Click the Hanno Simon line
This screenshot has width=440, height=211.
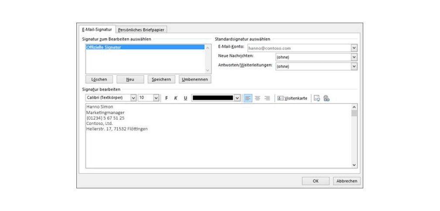pos(100,107)
